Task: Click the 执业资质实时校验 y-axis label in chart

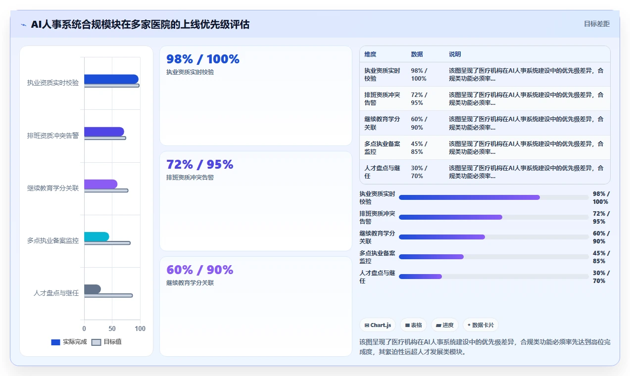Action: 53,83
